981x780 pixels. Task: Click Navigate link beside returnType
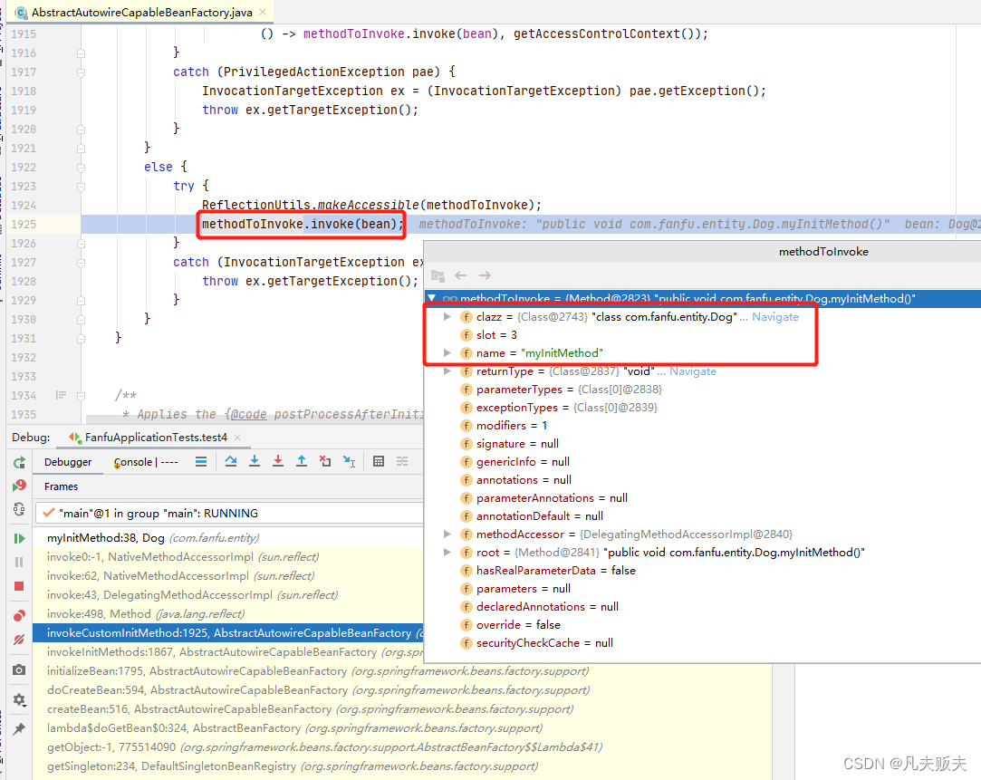(x=693, y=371)
